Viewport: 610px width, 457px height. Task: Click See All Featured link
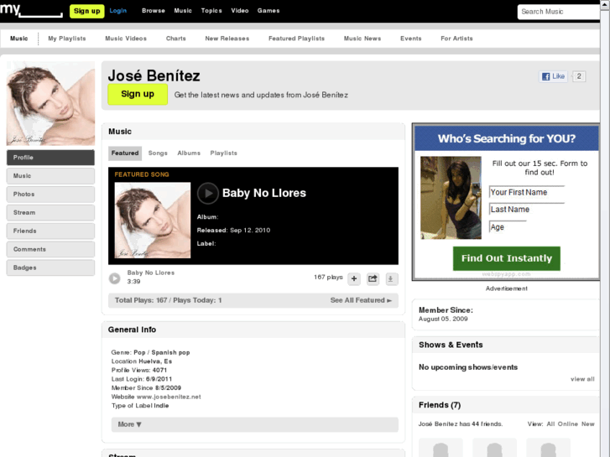(x=361, y=300)
